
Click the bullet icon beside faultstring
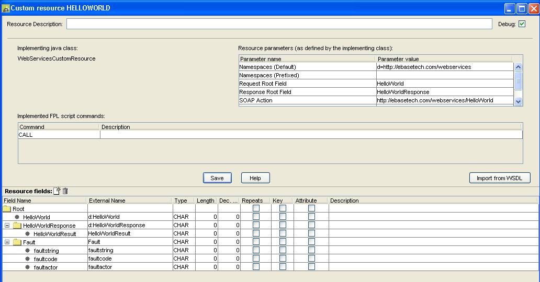28,251
